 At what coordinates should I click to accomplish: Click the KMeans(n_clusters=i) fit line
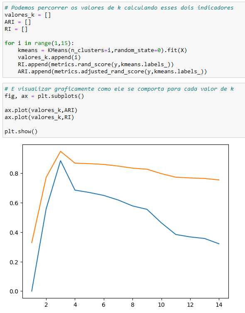103,50
